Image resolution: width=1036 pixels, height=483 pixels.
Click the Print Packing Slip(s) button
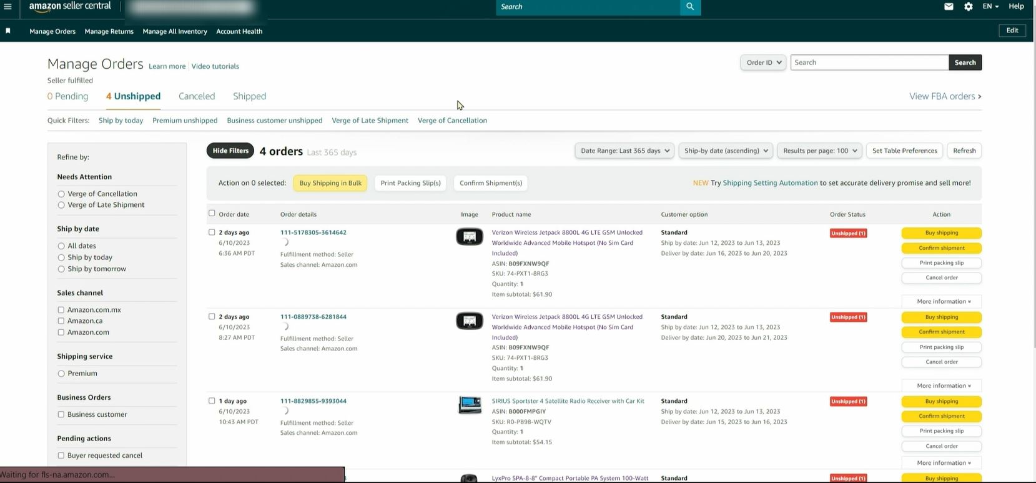point(410,183)
